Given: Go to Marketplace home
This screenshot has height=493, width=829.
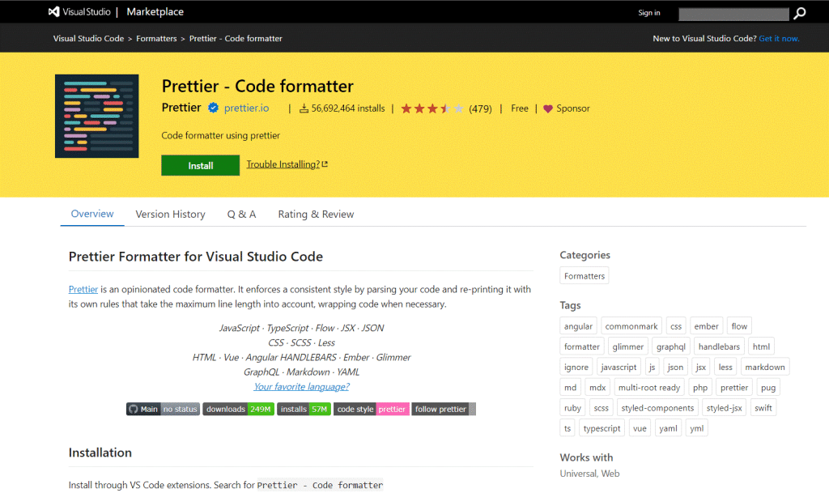Looking at the screenshot, I should pyautogui.click(x=155, y=11).
